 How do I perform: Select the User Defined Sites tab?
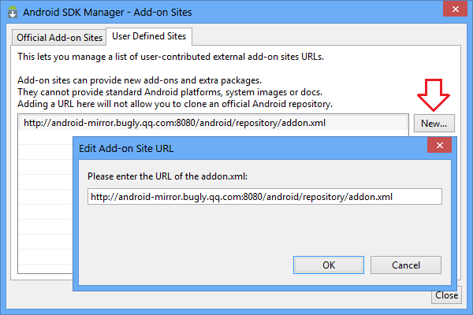[149, 36]
